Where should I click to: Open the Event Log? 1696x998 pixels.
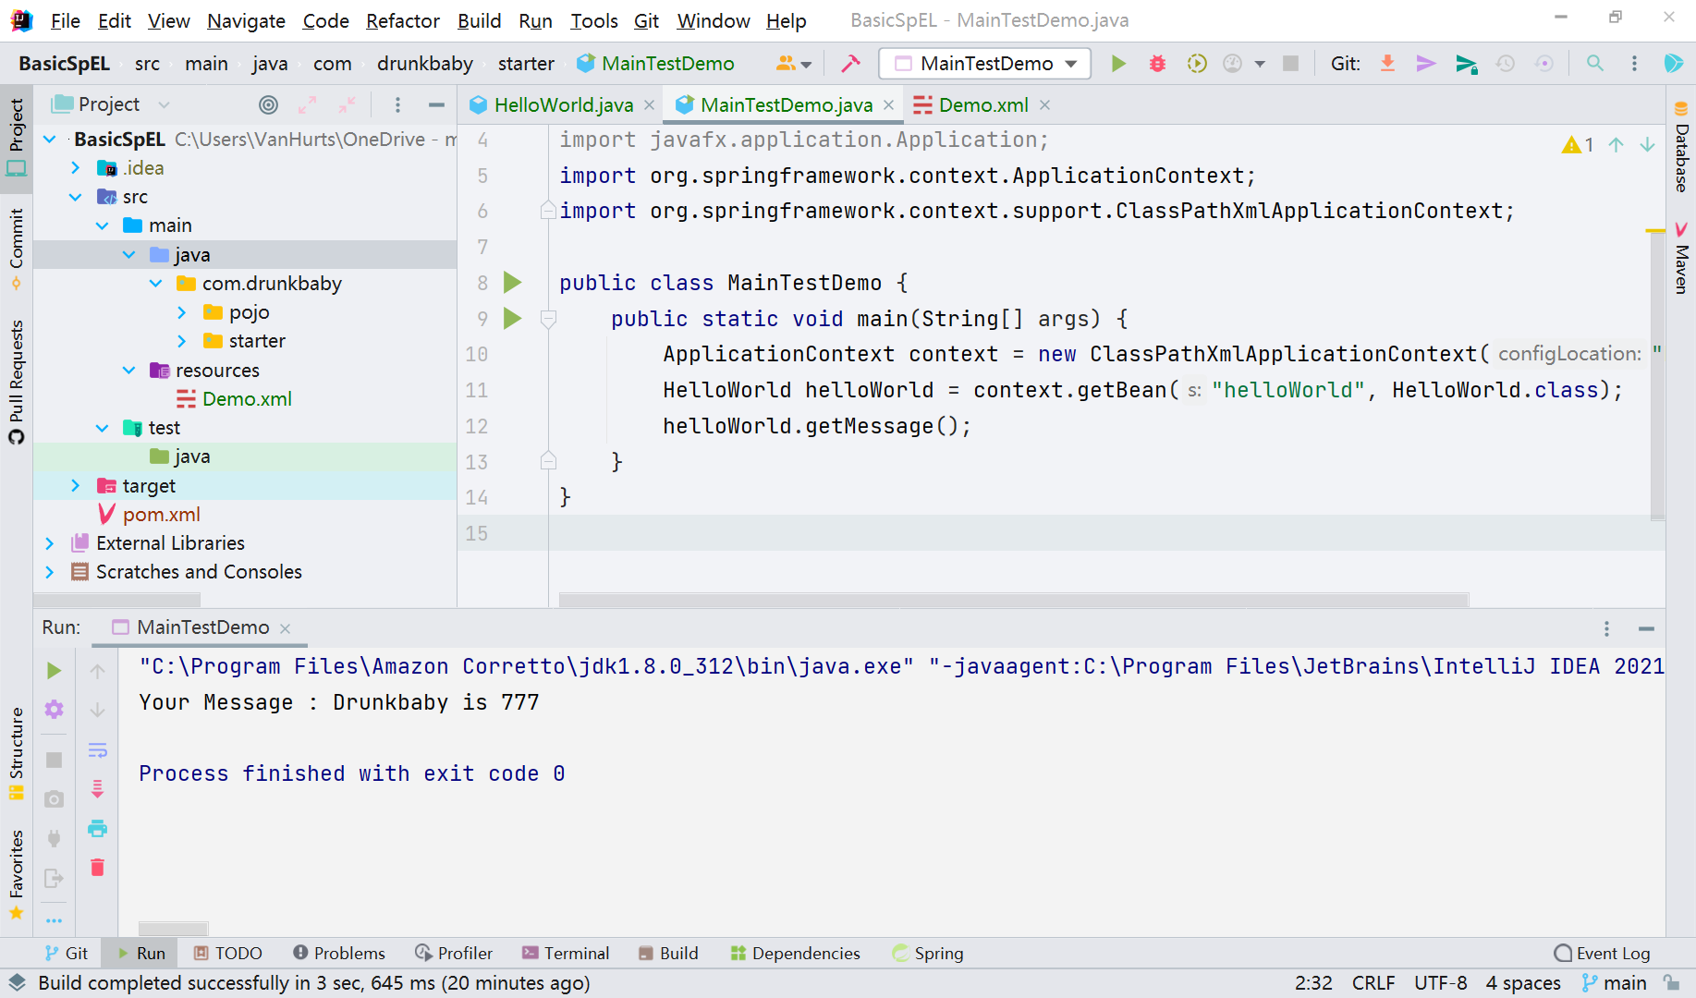point(1602,953)
